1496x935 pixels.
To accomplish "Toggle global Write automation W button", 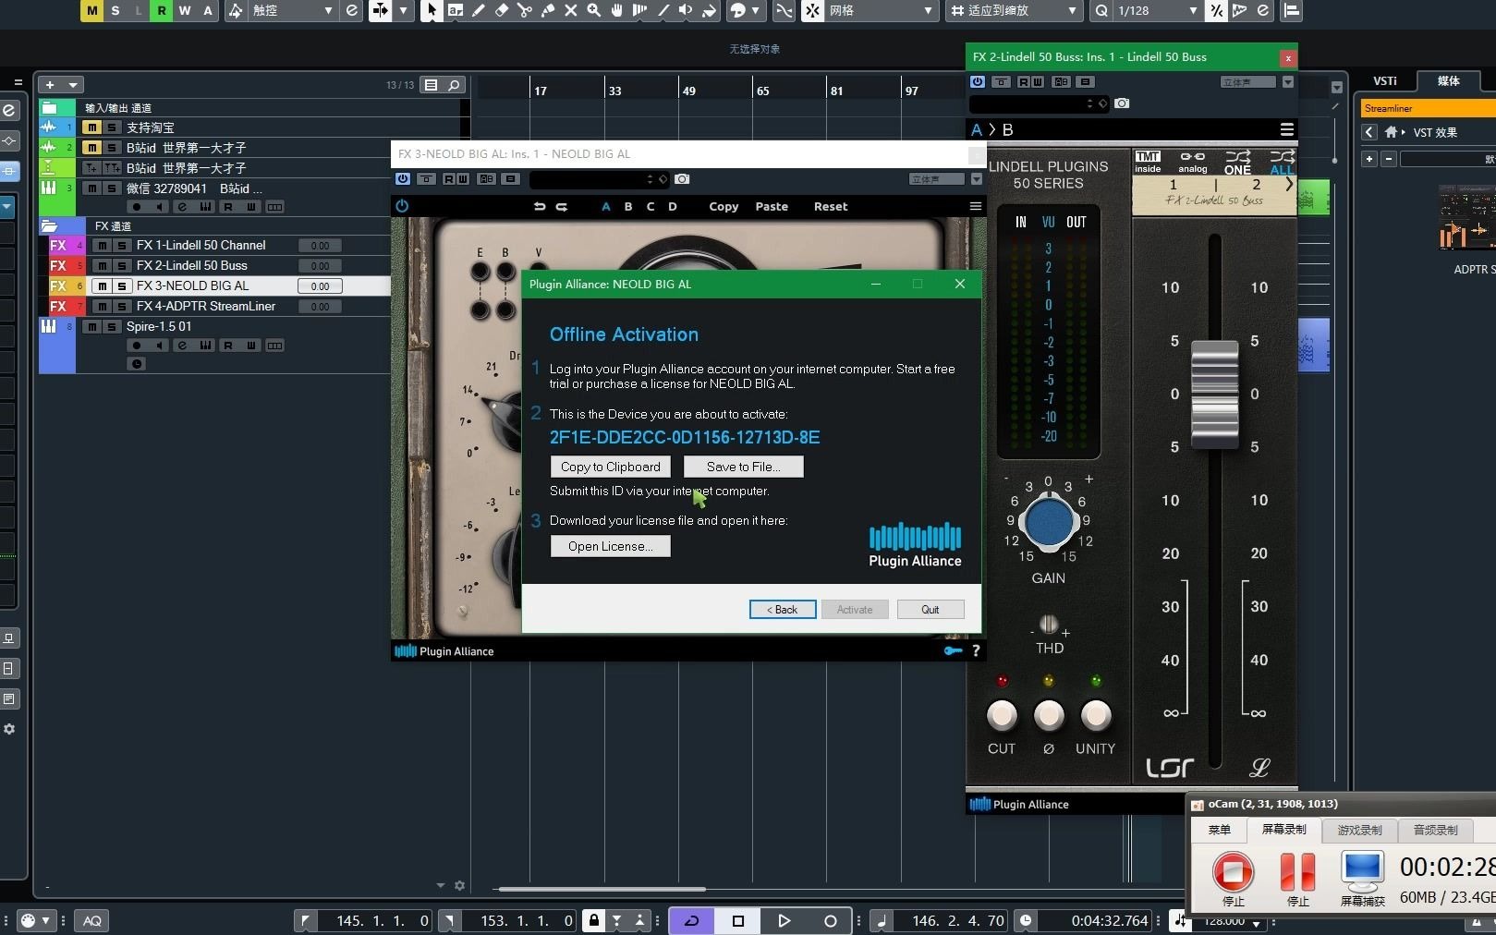I will coord(185,11).
